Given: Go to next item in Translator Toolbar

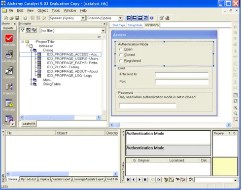Looking at the screenshot, I should [x=139, y=180].
